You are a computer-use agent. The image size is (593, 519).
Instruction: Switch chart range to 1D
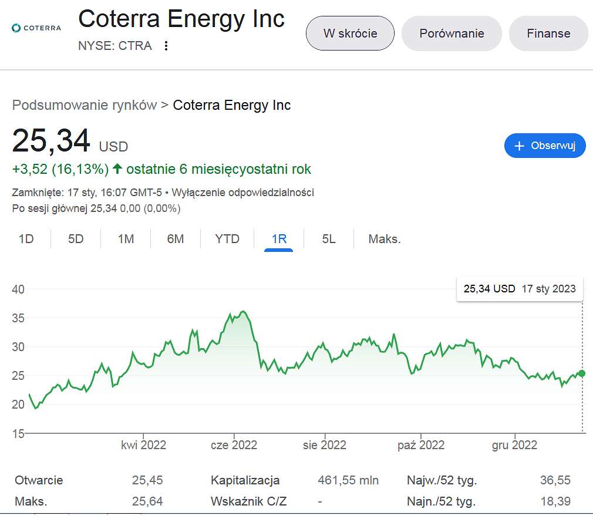(x=26, y=239)
